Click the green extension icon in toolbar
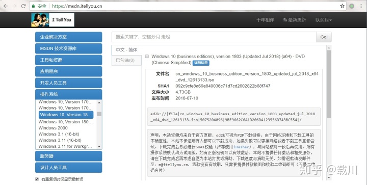Viewport: 367px width, 185px height. click(352, 6)
